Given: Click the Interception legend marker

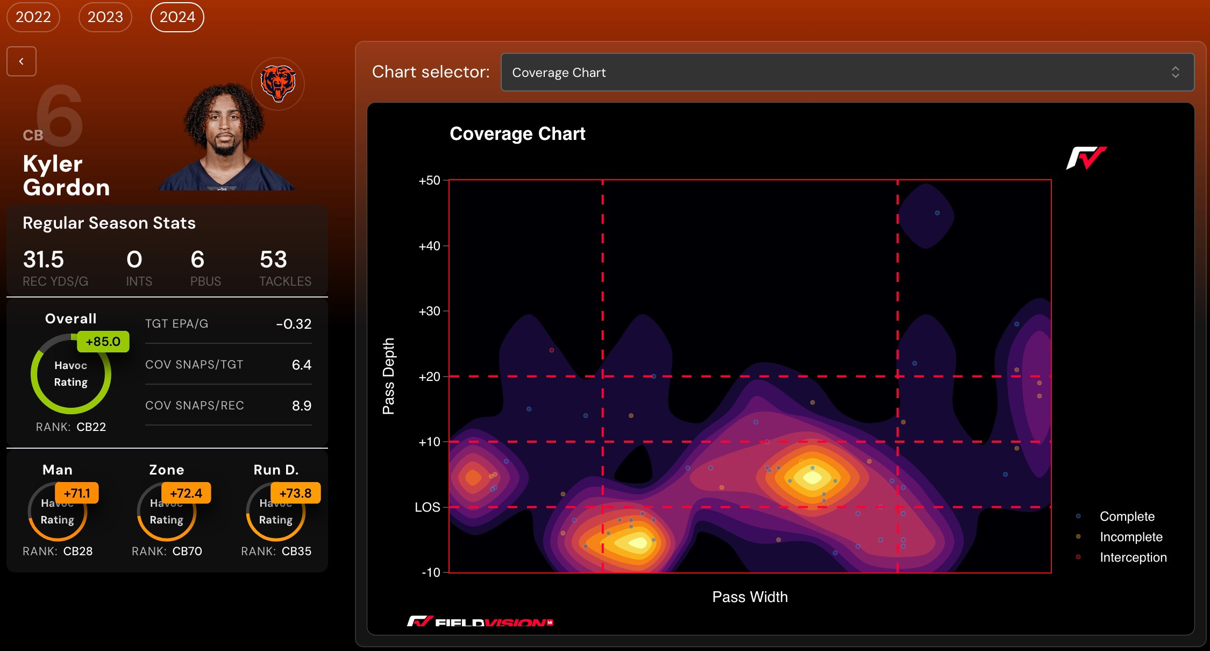Looking at the screenshot, I should tap(1078, 557).
